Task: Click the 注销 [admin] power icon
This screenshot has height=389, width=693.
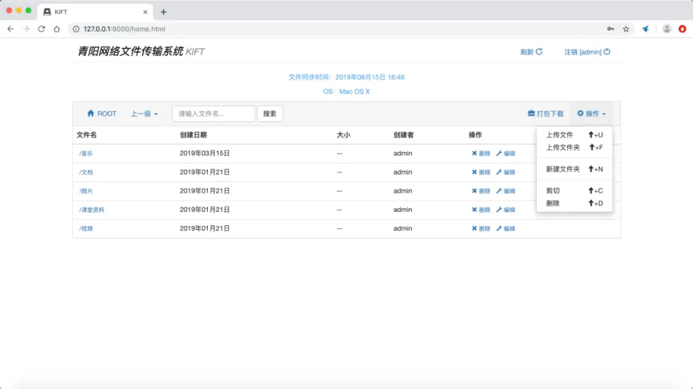Action: click(x=607, y=52)
